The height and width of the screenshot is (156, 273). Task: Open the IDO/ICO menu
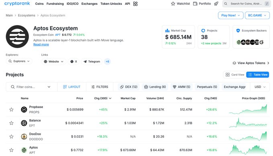72,4
